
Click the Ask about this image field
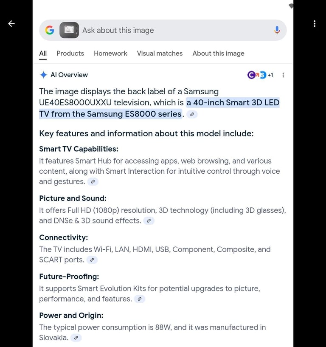[176, 30]
